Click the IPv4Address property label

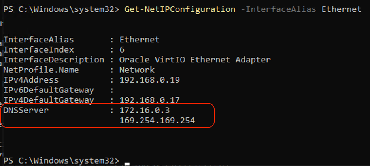[x=31, y=80]
